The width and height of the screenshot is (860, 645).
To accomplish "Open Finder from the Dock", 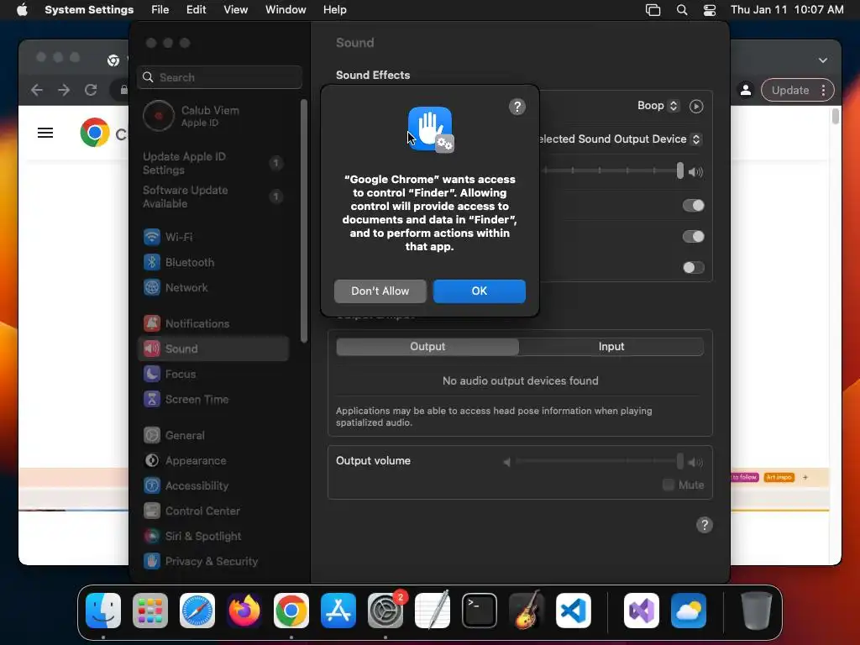I will click(x=103, y=611).
